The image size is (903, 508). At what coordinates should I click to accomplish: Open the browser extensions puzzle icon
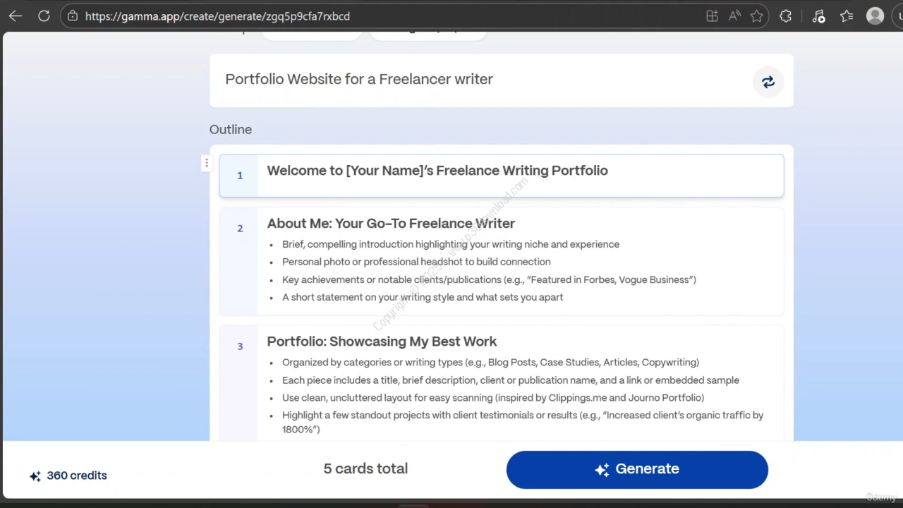coord(785,16)
